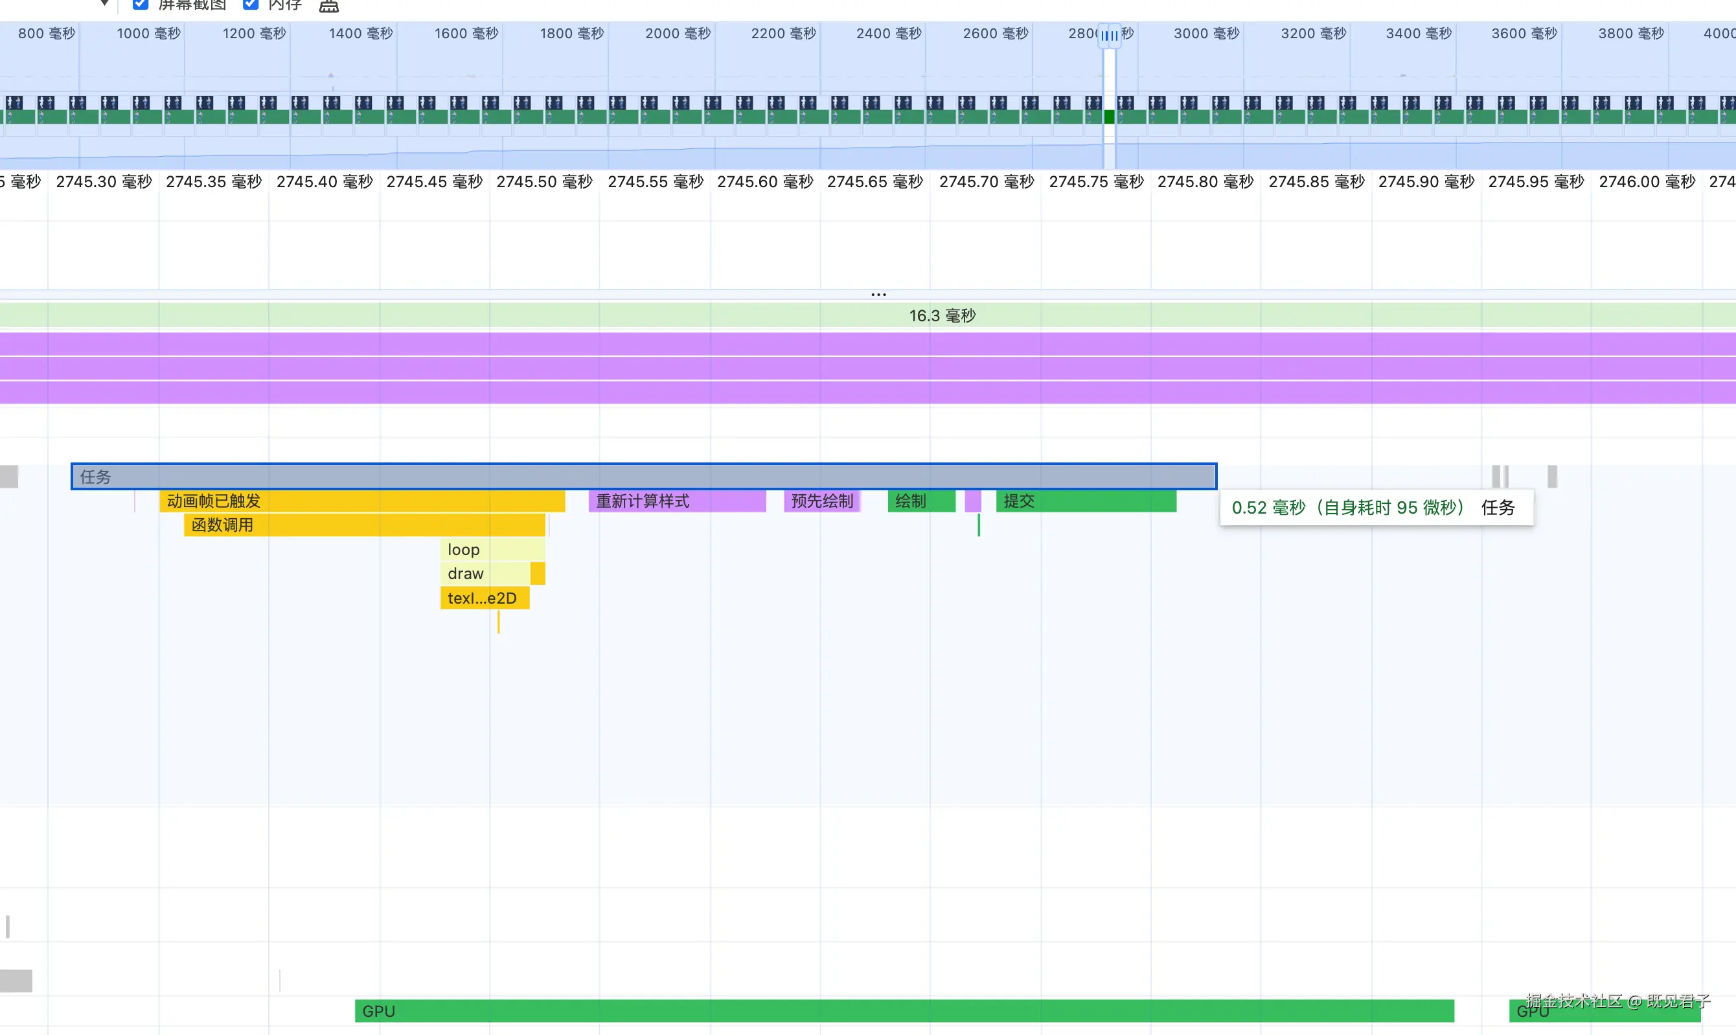Toggle the 内存 memory checkbox
This screenshot has width=1736, height=1035.
tap(251, 4)
